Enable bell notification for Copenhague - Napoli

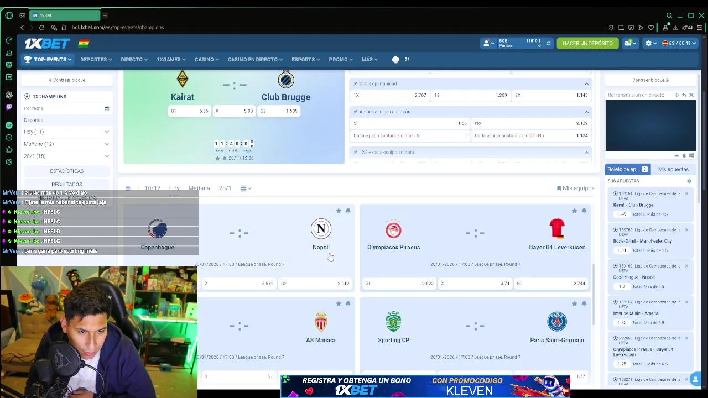click(x=348, y=211)
